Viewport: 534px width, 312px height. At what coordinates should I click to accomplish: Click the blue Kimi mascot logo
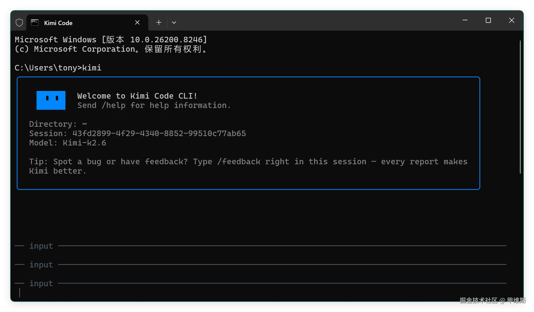[x=51, y=100]
